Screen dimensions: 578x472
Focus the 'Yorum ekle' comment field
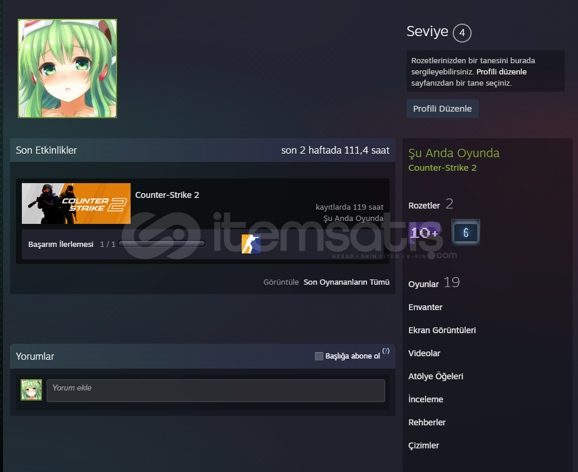coord(216,390)
